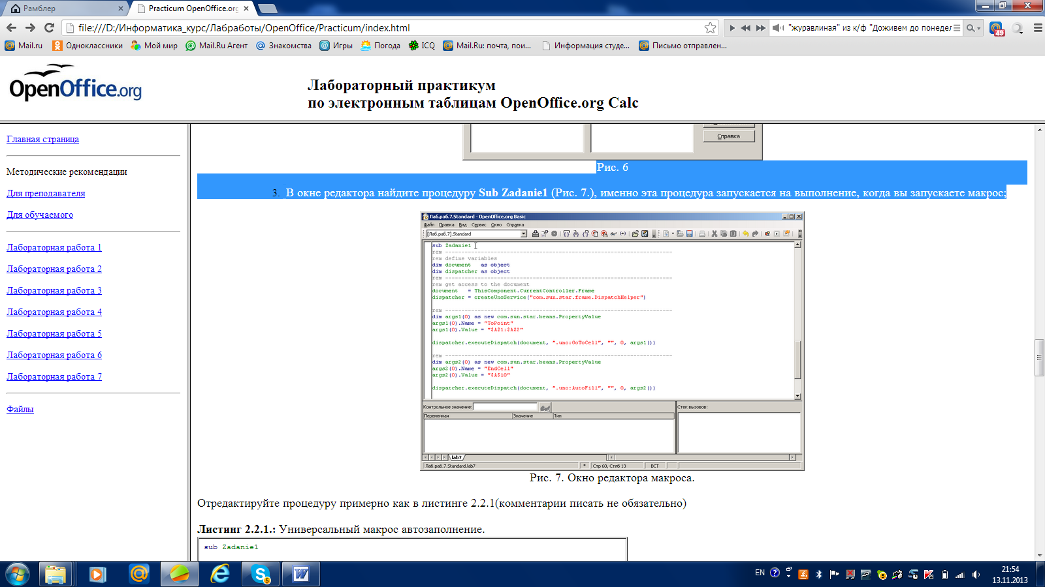Image resolution: width=1045 pixels, height=587 pixels.
Task: Open Лабораторная работа 3
Action: tap(54, 290)
